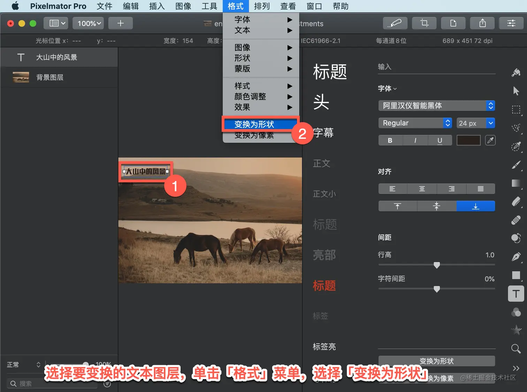This screenshot has height=392, width=527.
Task: Select the paint bucket style tool
Action: click(516, 72)
